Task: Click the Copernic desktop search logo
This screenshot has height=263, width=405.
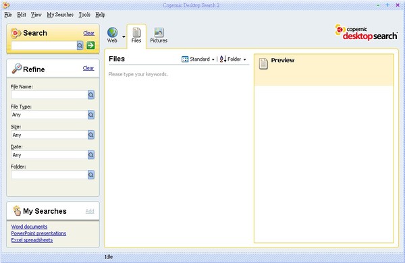Action: pos(366,32)
